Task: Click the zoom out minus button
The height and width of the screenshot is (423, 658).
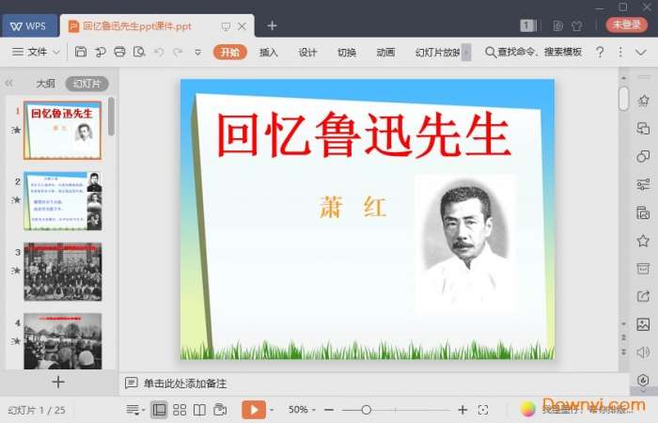Action: 329,410
